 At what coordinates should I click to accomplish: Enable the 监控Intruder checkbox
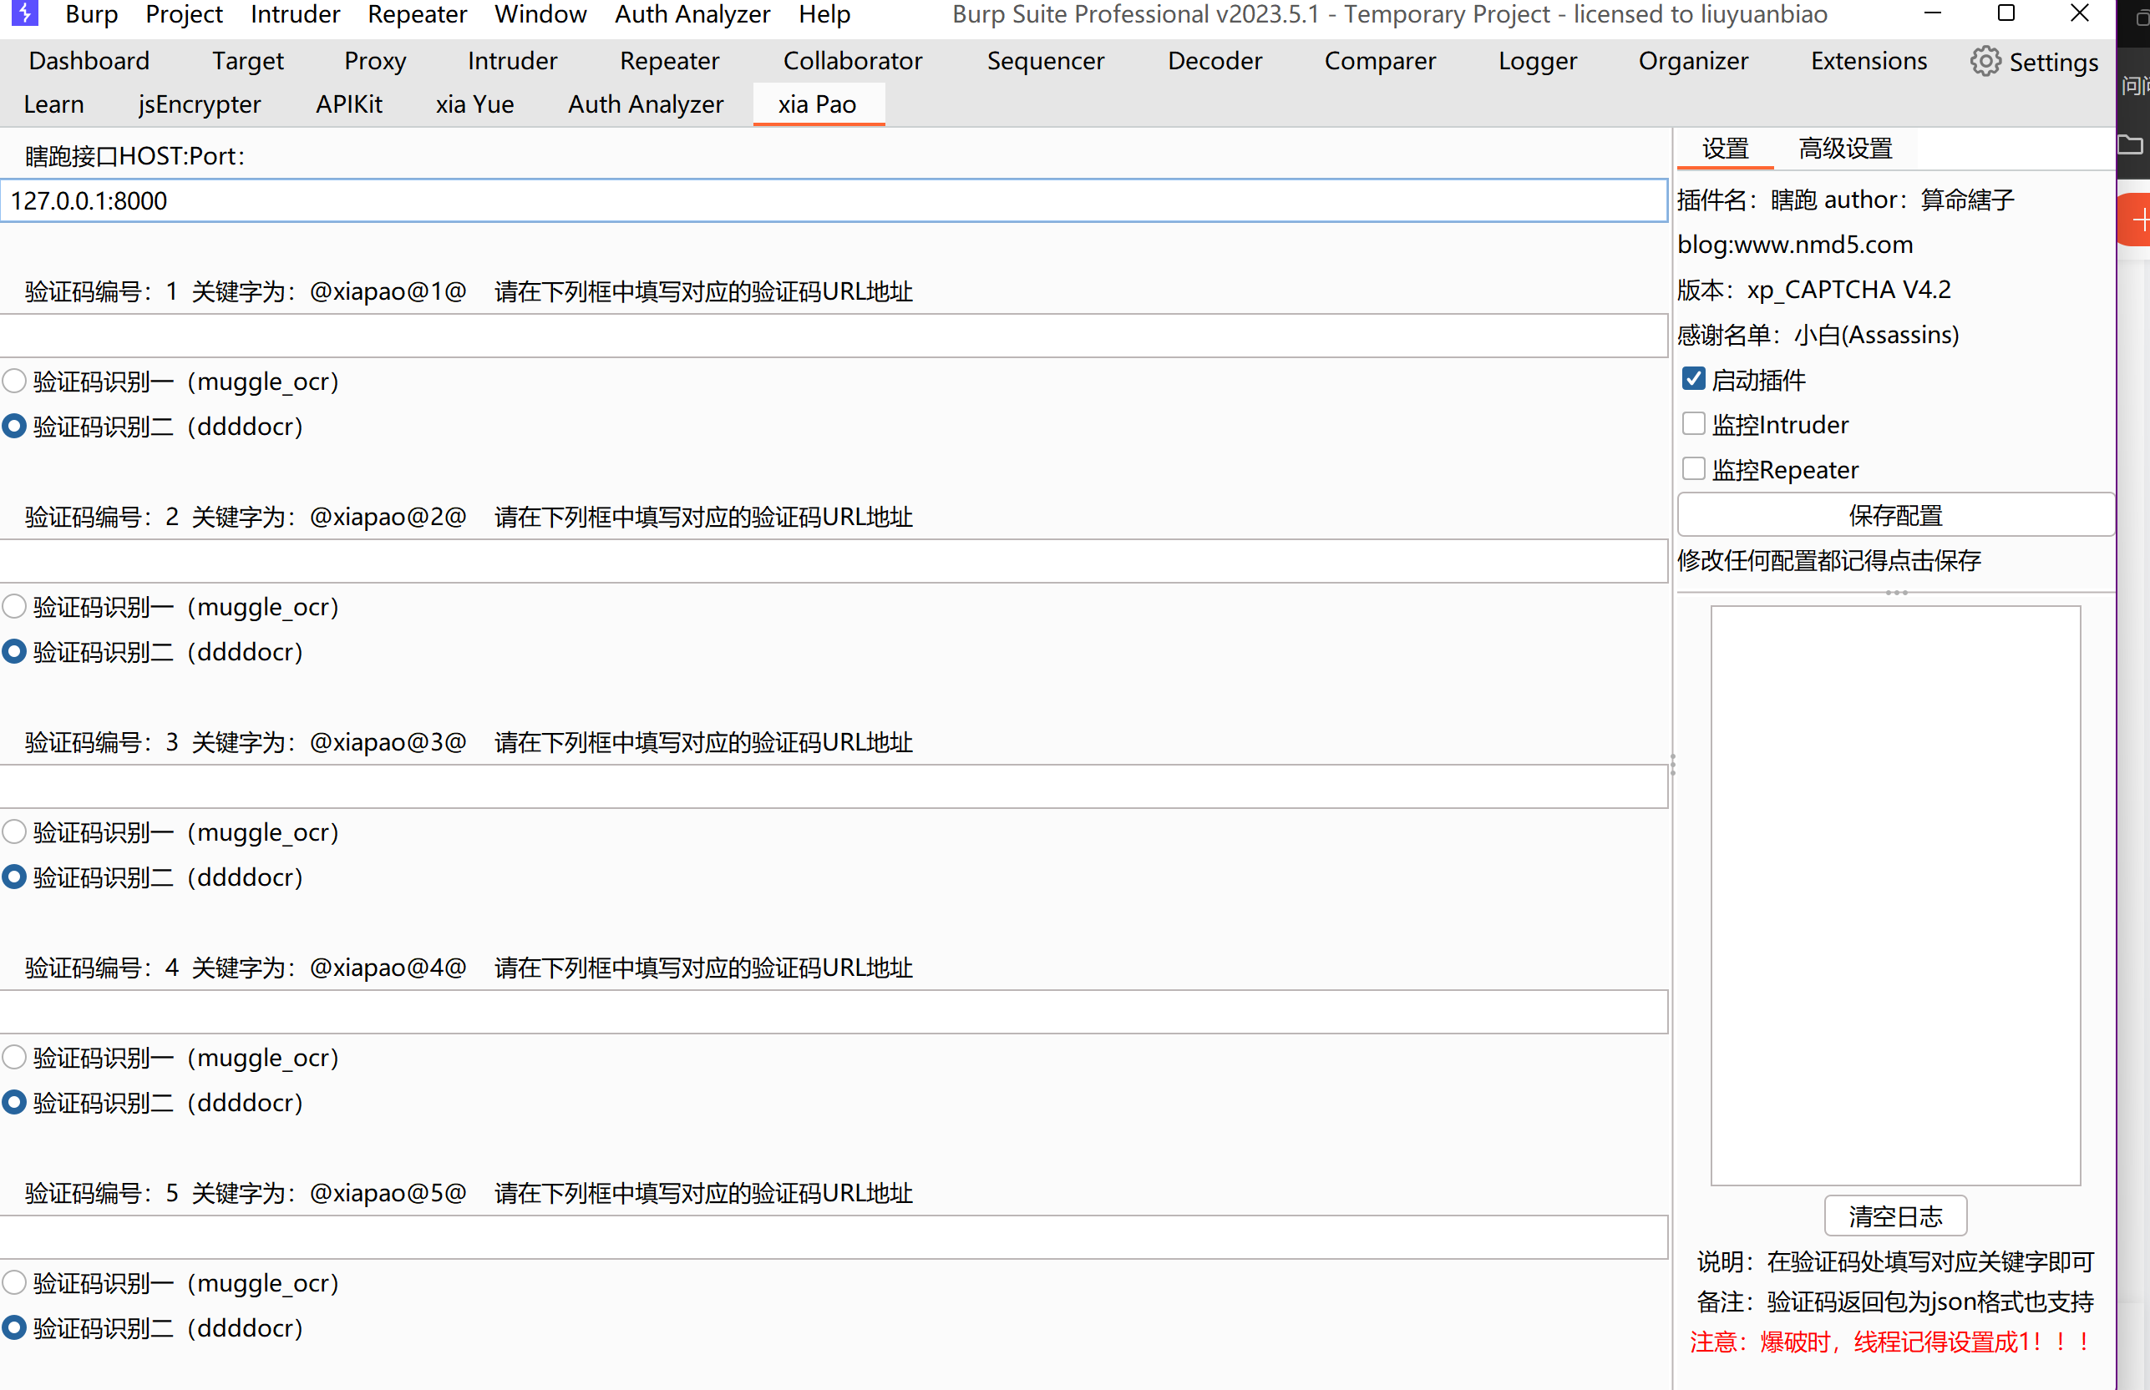(x=1693, y=424)
